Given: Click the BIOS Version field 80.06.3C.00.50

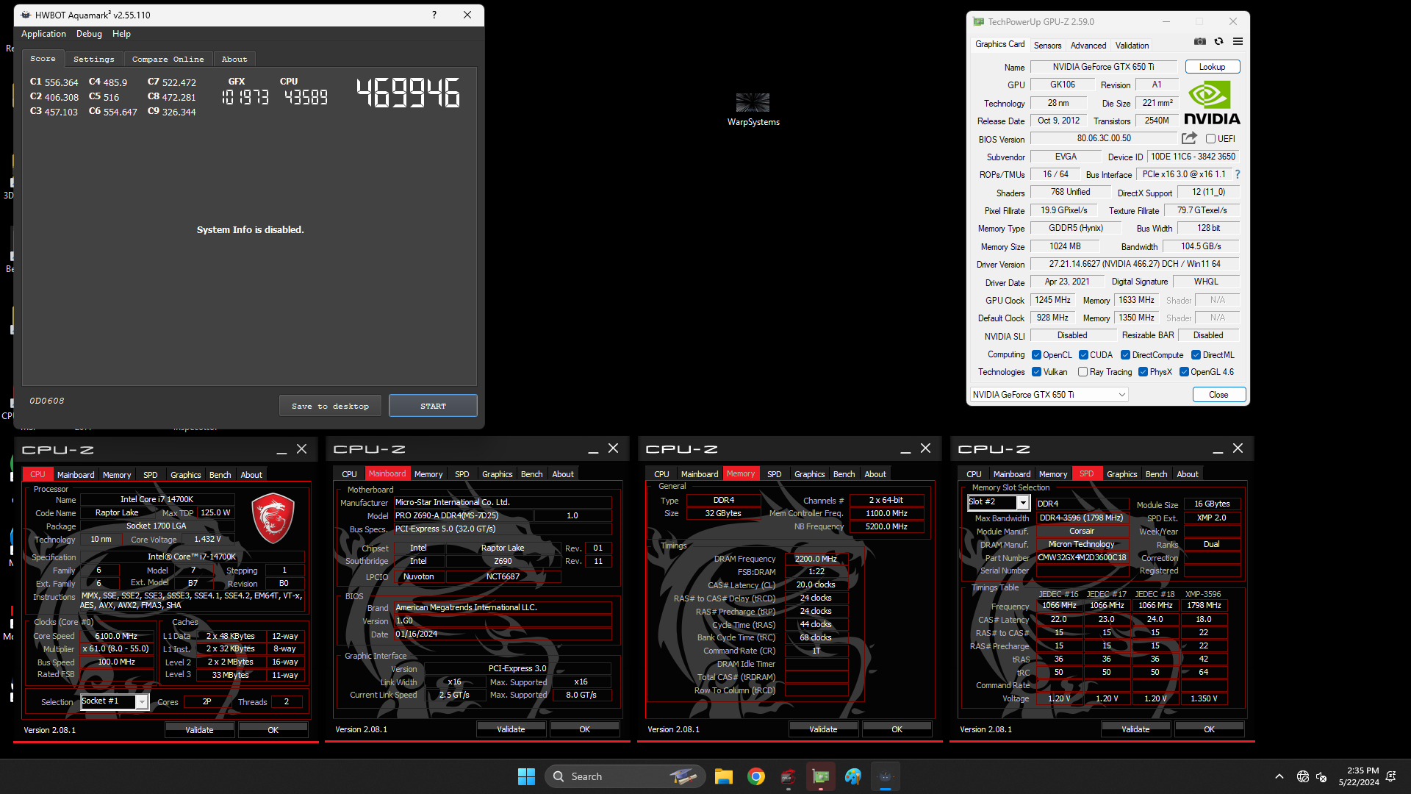Looking at the screenshot, I should tap(1103, 138).
